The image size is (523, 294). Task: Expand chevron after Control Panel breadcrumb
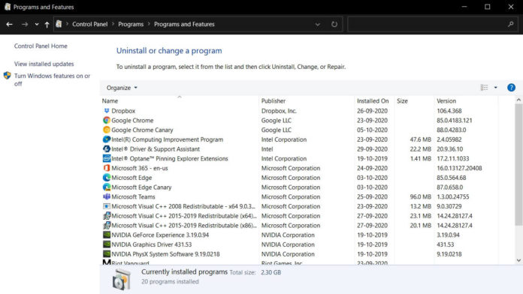coord(113,24)
